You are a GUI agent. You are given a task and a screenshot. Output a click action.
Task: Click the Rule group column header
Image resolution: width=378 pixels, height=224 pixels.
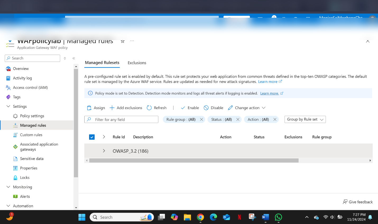322,137
